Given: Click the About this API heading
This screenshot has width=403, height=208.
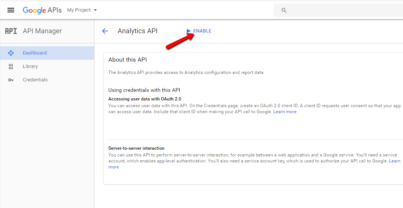Looking at the screenshot, I should point(127,60).
